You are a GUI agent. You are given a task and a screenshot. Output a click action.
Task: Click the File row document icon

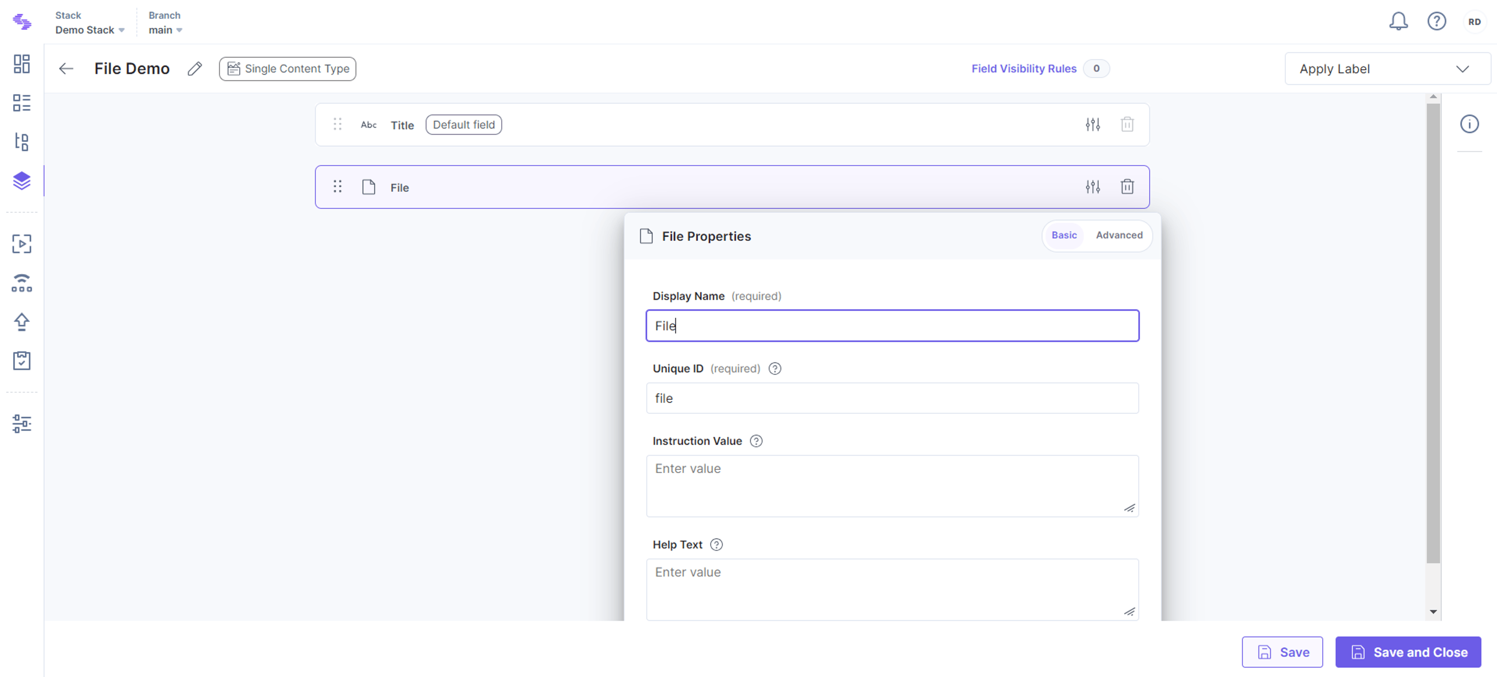[x=368, y=187]
